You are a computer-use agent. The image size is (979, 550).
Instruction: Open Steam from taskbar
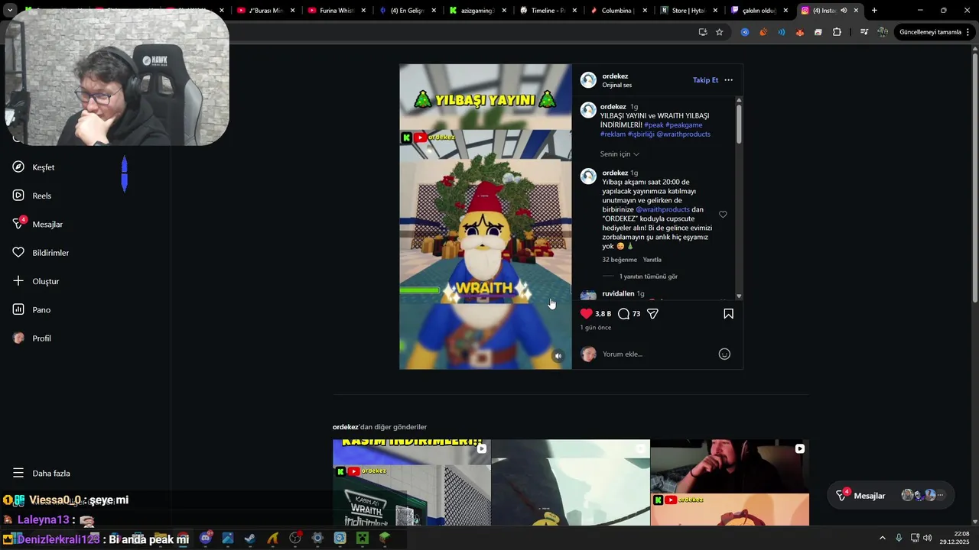point(250,538)
